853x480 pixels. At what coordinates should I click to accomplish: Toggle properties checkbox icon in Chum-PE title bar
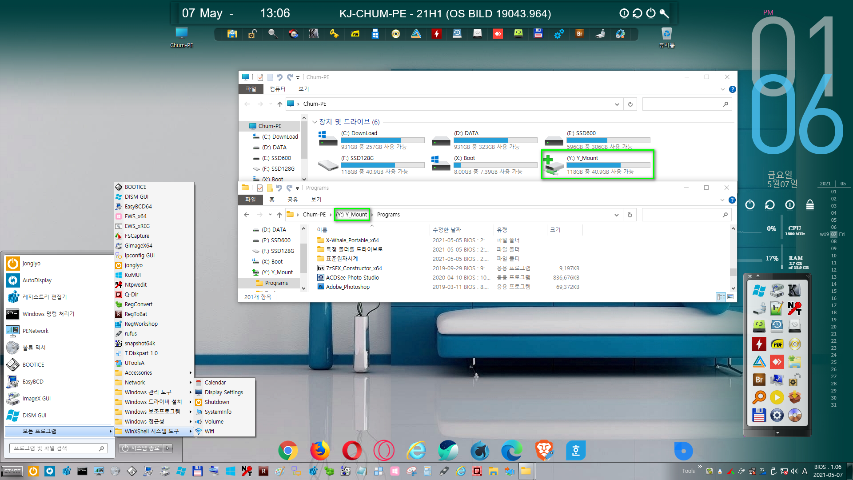point(260,77)
